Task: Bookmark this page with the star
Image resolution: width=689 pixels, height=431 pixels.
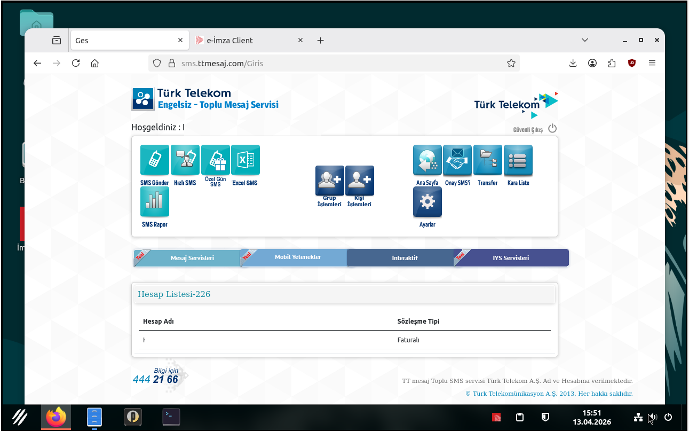Action: tap(511, 63)
